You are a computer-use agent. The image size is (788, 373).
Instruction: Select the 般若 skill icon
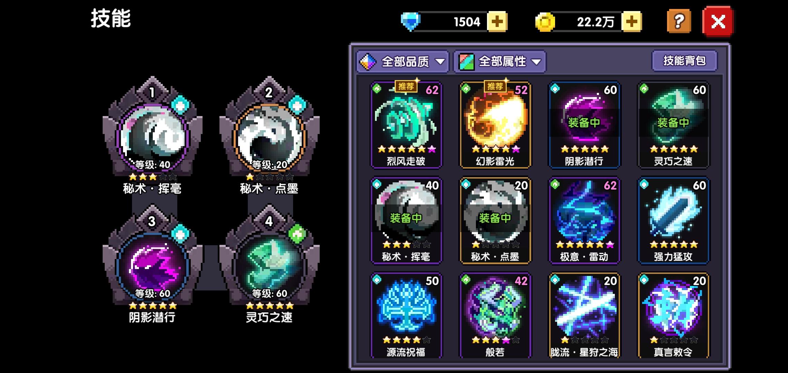tap(495, 315)
